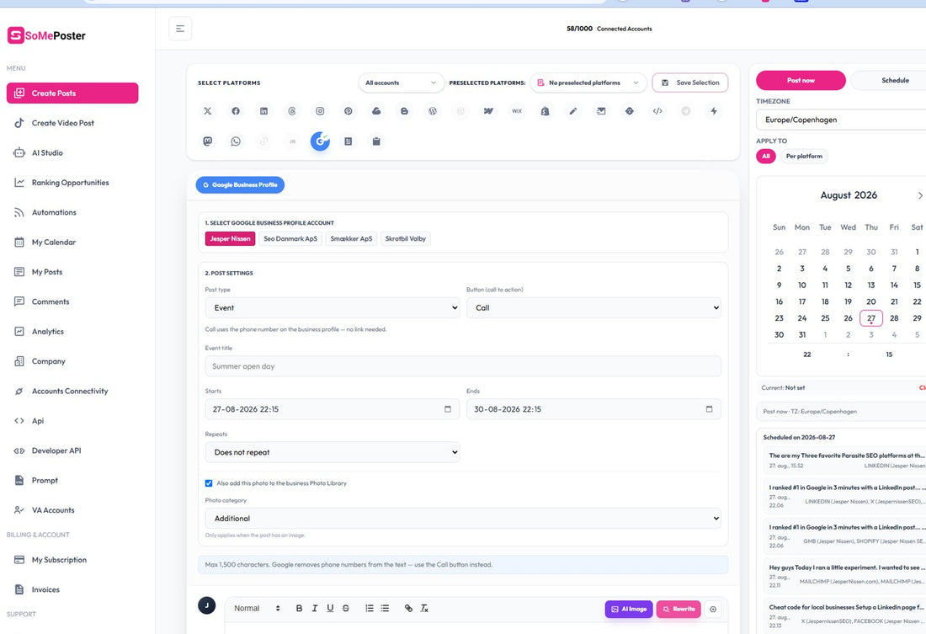Image resolution: width=926 pixels, height=634 pixels.
Task: Select the Smækker ApS account
Action: coord(351,239)
